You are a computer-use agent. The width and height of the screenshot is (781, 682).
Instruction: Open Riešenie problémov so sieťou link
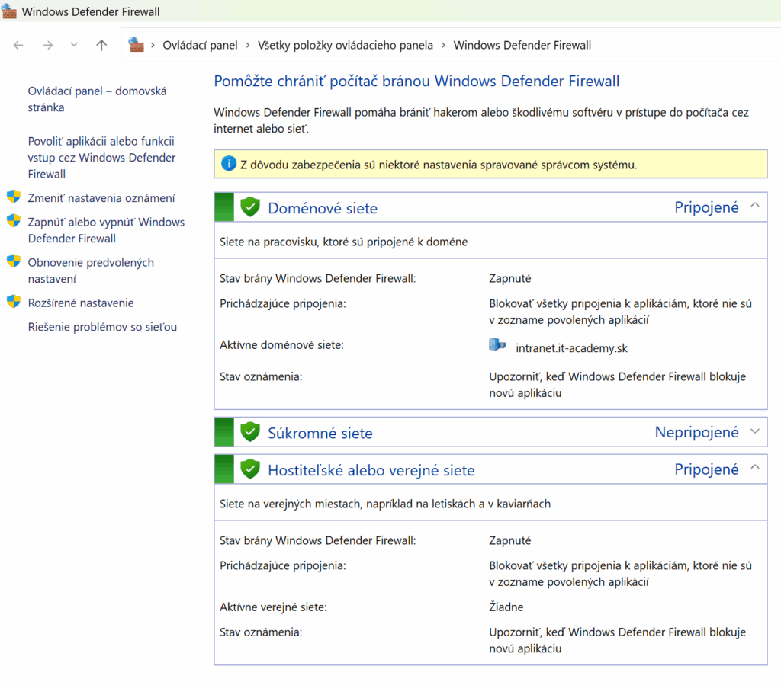click(102, 327)
